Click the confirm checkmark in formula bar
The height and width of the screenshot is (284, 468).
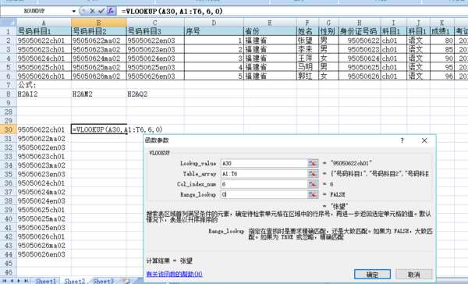(x=101, y=11)
